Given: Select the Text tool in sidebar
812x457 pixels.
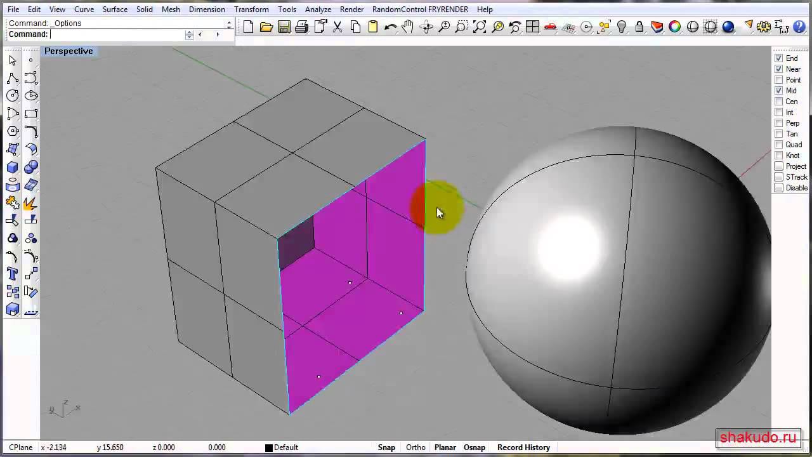Looking at the screenshot, I should click(12, 274).
